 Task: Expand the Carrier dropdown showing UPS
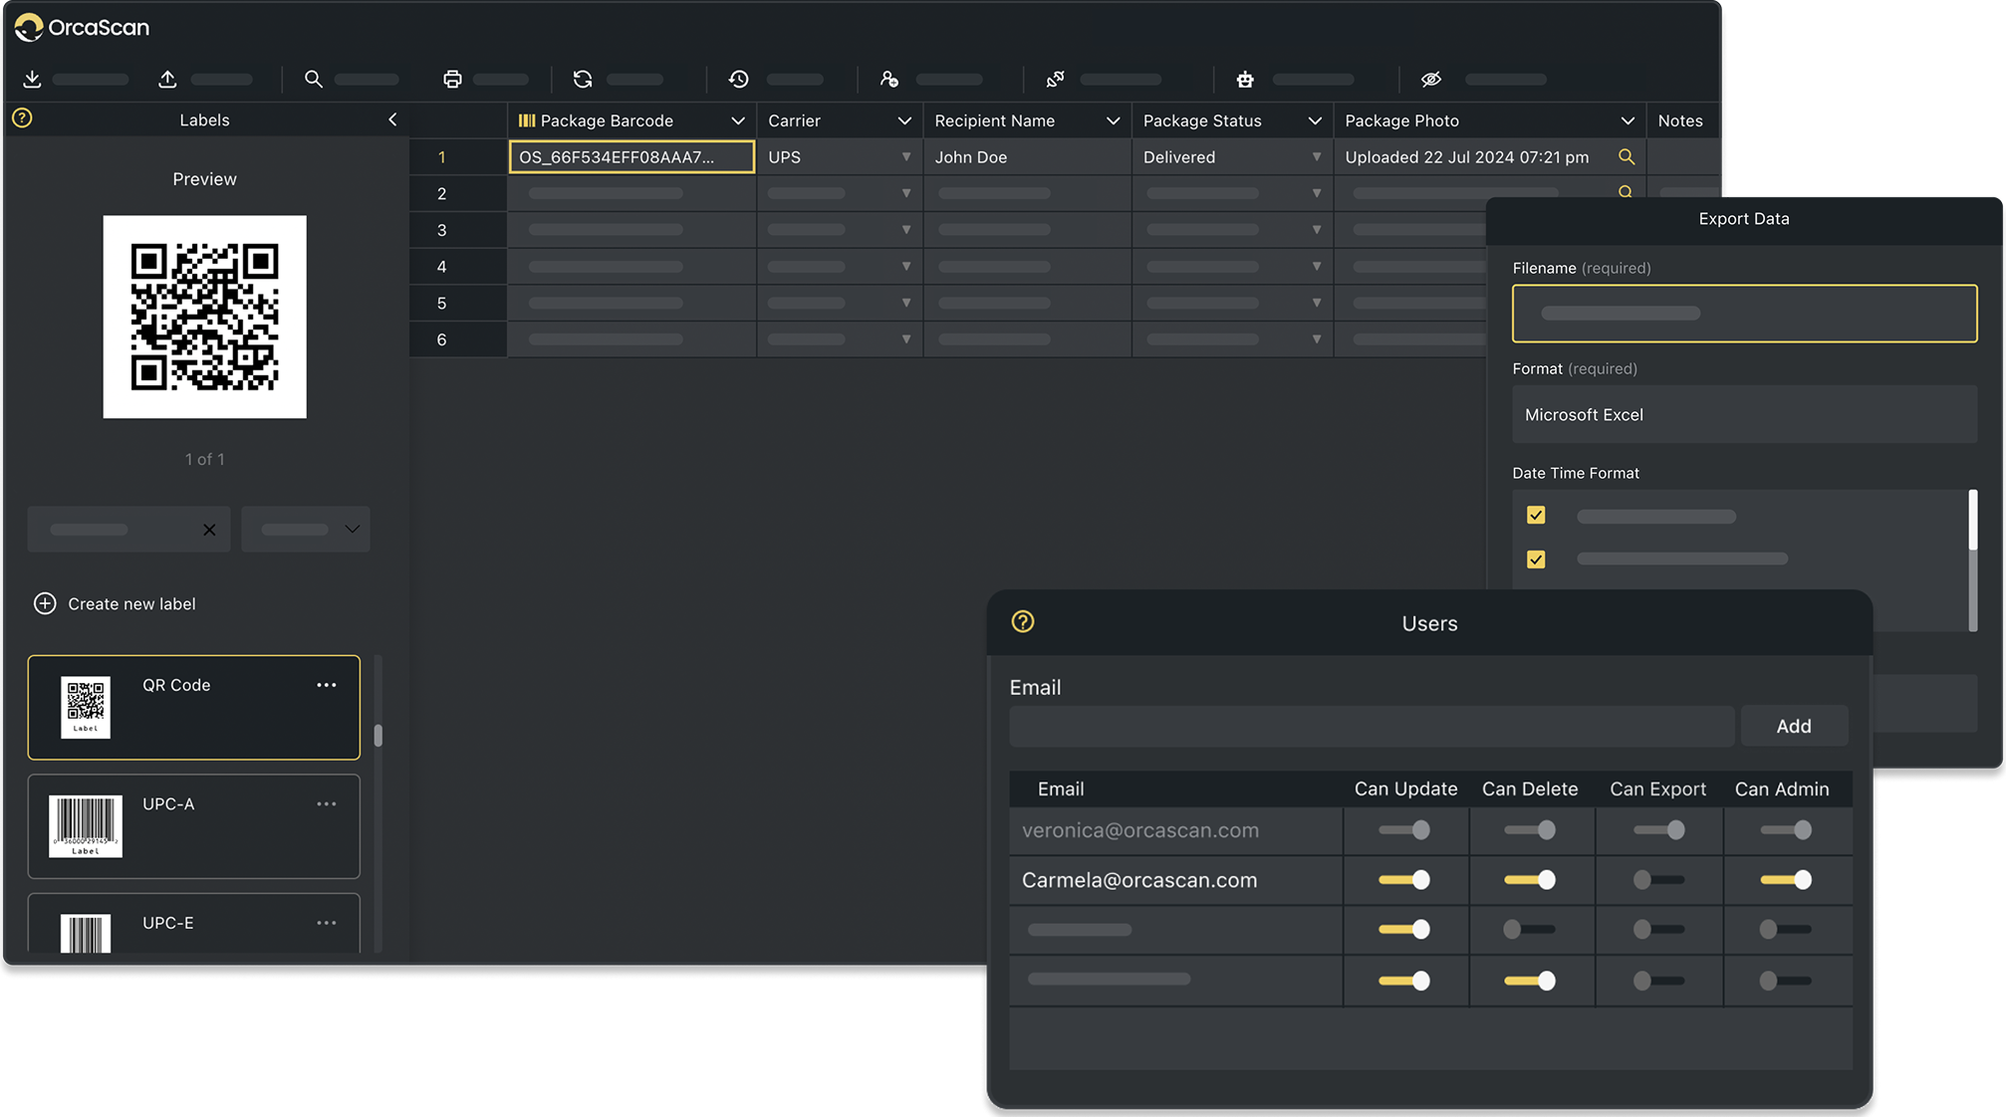click(905, 157)
